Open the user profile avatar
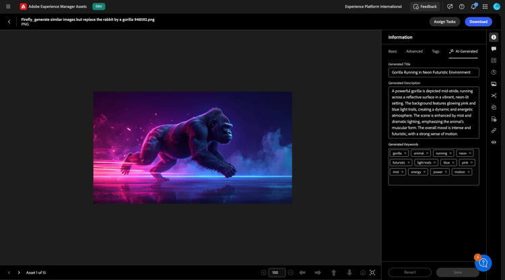This screenshot has height=280, width=505. (497, 7)
